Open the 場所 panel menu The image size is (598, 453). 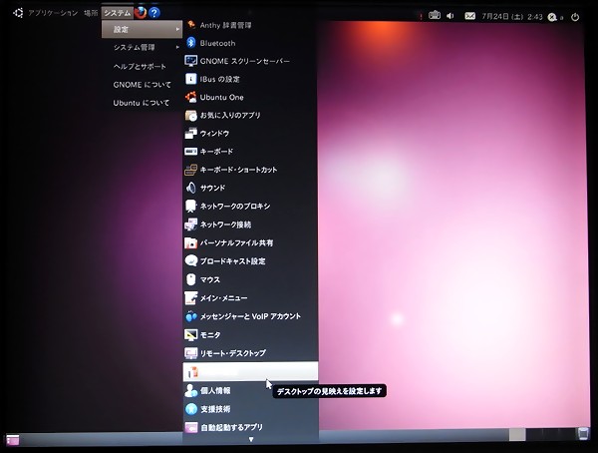91,13
